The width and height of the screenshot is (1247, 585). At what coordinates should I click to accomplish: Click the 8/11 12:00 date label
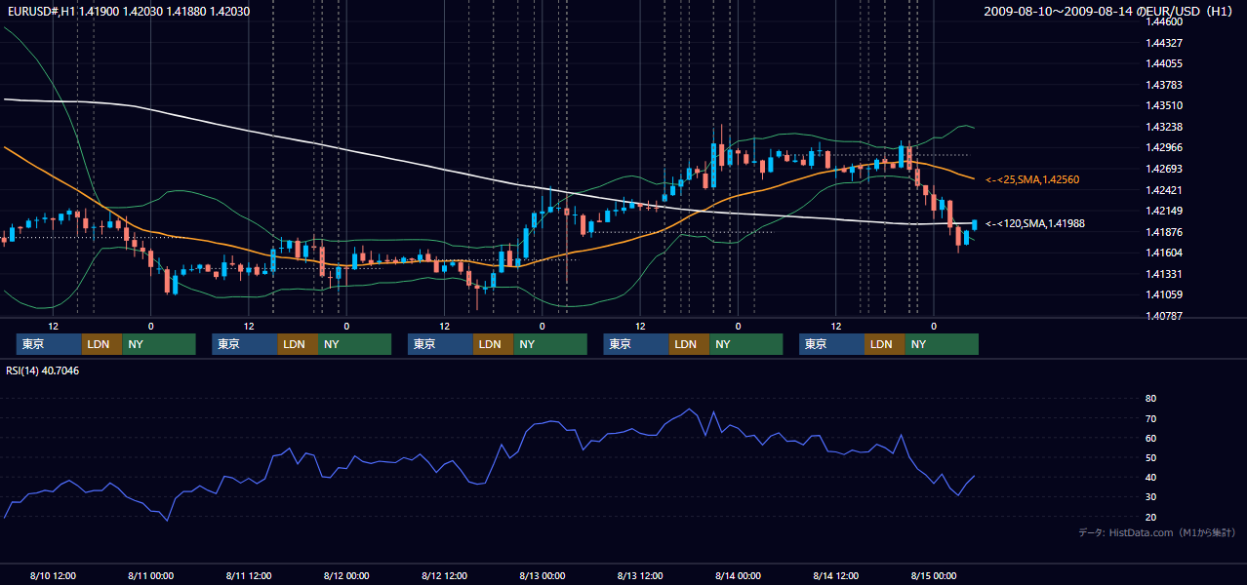click(248, 575)
